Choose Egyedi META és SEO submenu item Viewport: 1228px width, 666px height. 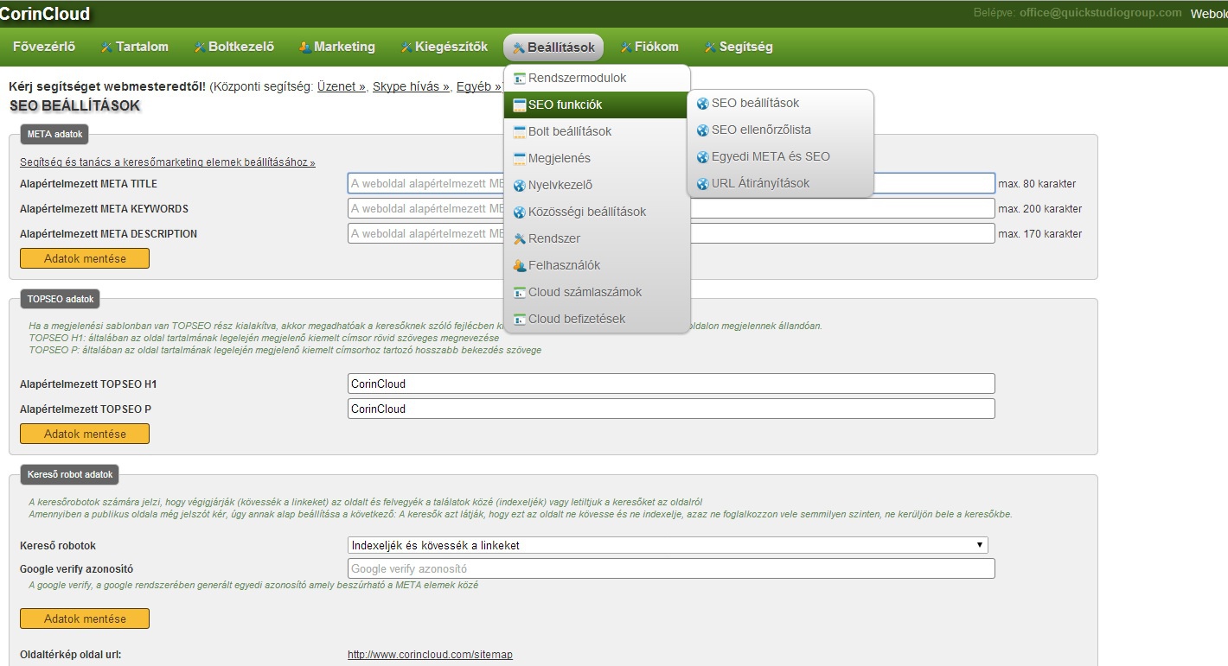coord(780,156)
